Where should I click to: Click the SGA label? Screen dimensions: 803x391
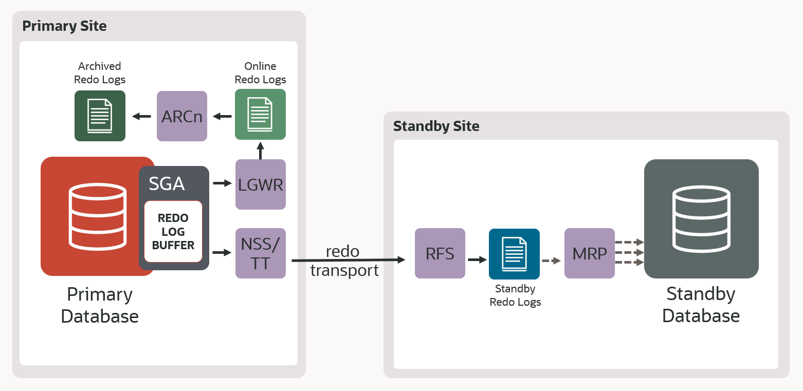(167, 183)
